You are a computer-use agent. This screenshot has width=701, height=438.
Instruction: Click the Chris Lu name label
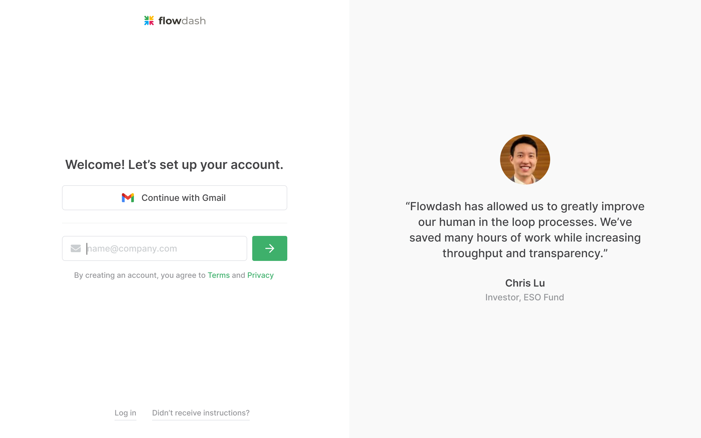tap(525, 283)
